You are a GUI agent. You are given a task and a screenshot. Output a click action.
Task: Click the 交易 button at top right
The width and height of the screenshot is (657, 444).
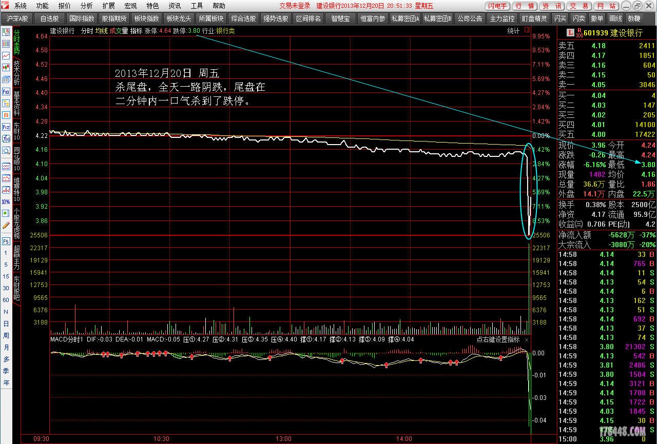point(579,6)
